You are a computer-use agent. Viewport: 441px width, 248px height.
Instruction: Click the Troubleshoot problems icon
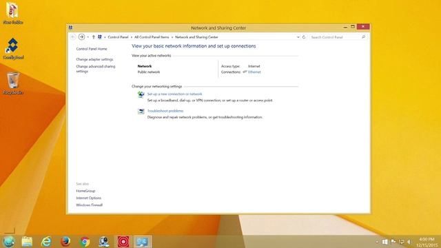141,112
